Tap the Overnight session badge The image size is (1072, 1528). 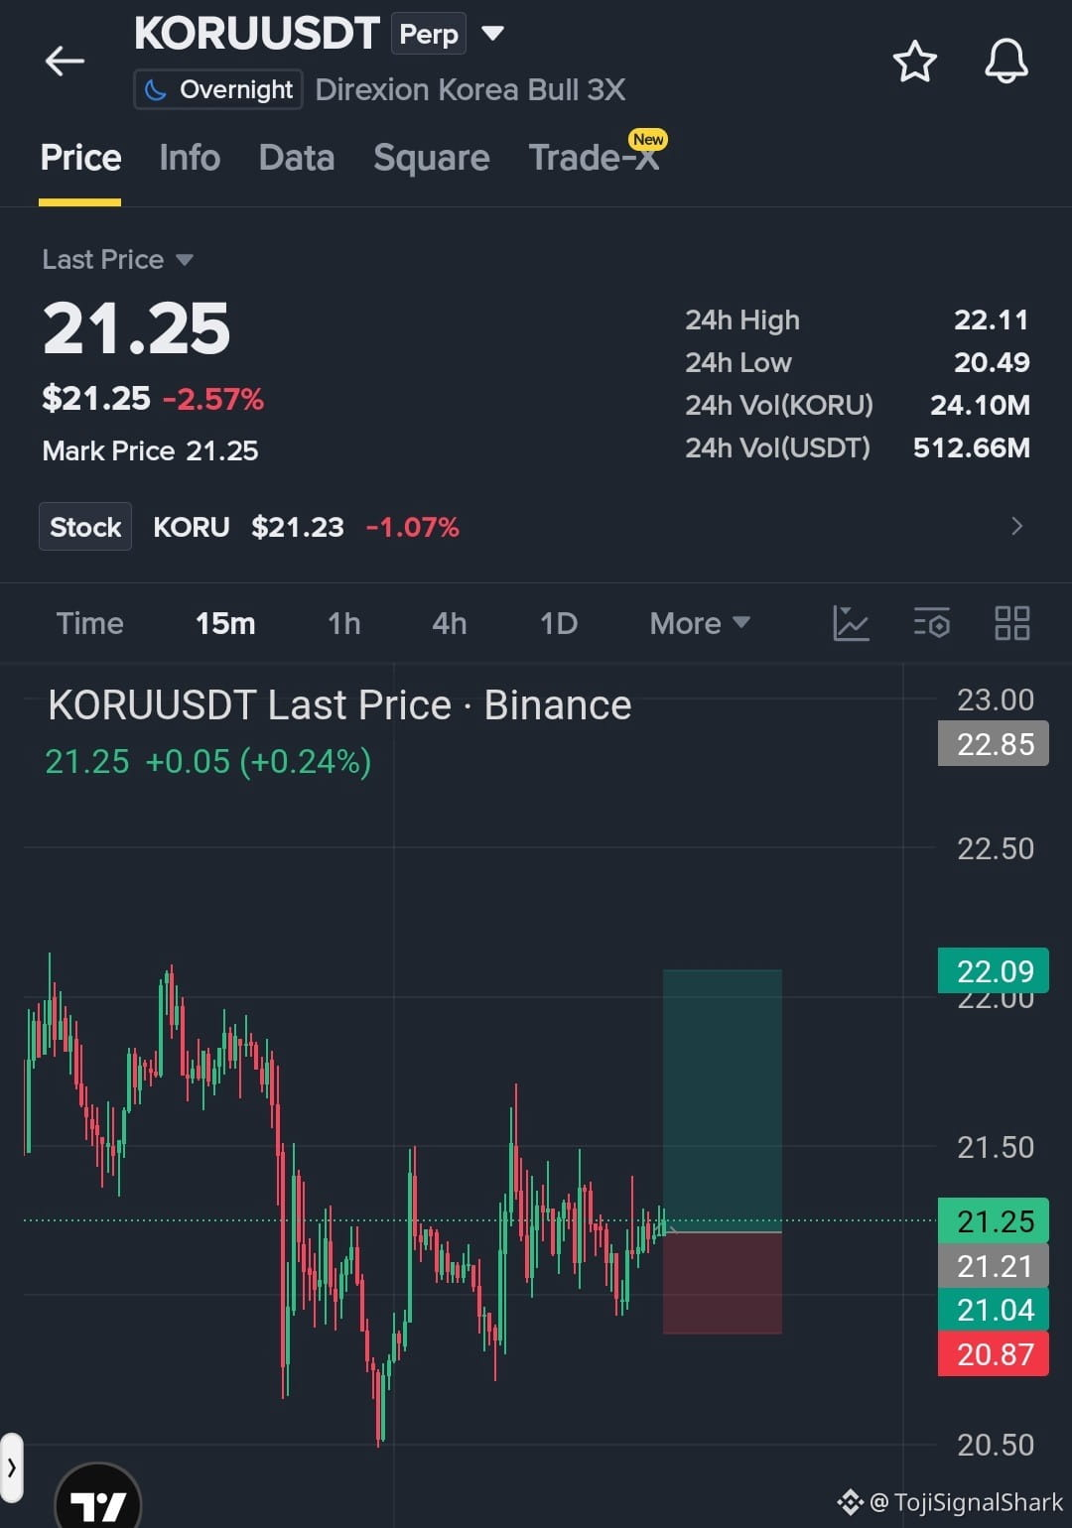pyautogui.click(x=218, y=90)
